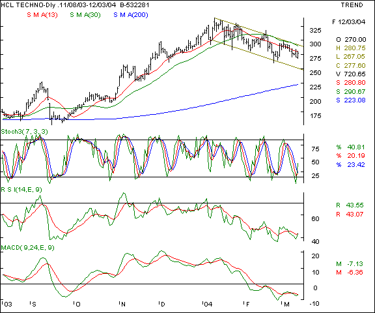375x313 pixels.
Task: Click the open price value 270.00
Action: tap(355, 39)
